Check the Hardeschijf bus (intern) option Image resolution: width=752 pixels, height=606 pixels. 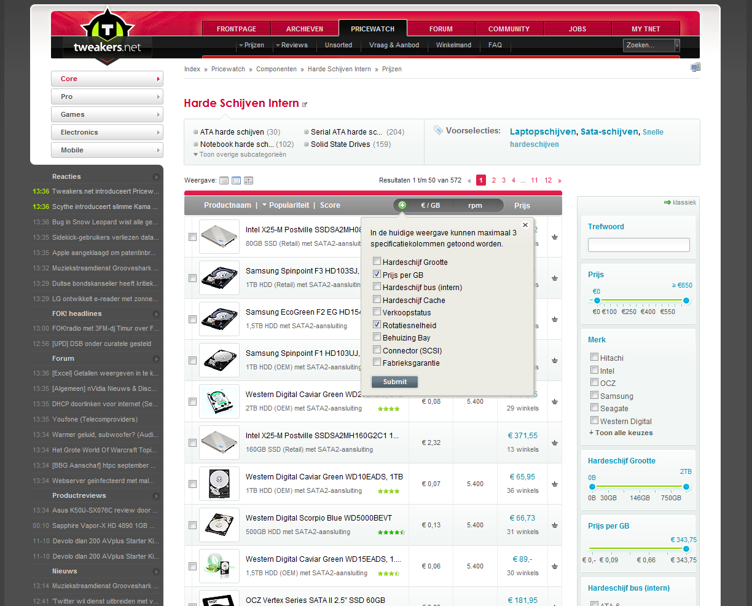point(377,286)
